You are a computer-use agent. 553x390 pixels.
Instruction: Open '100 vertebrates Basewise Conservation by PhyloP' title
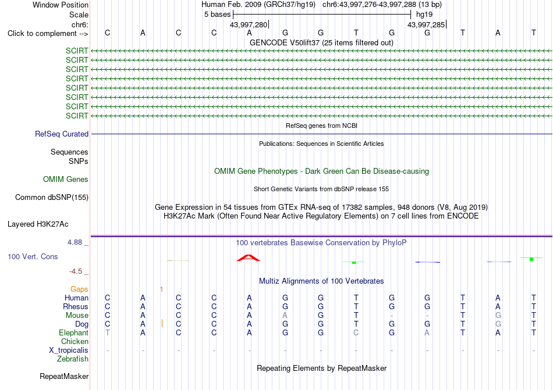pyautogui.click(x=321, y=242)
